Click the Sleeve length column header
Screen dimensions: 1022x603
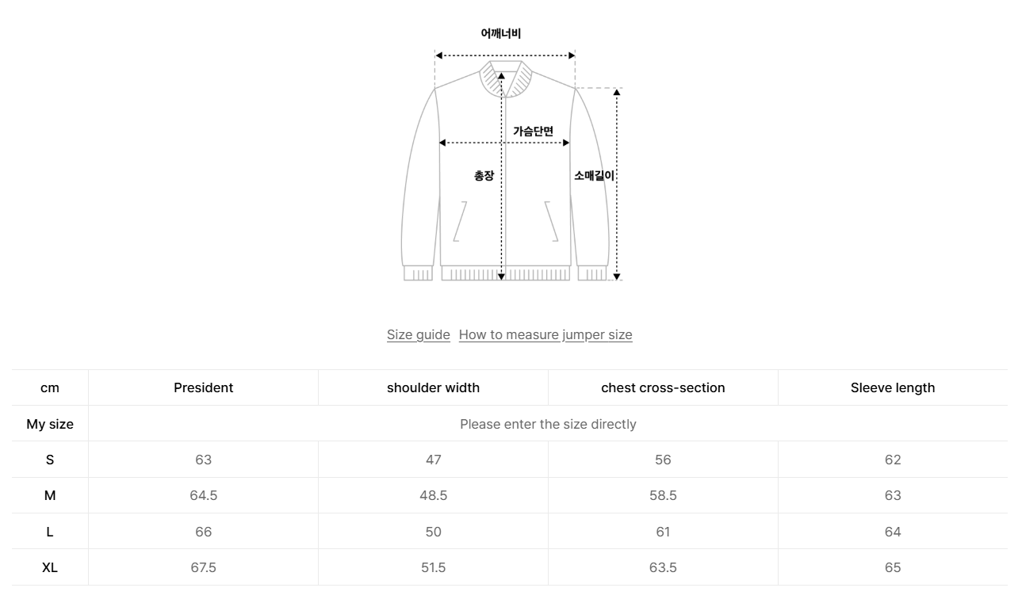click(x=893, y=387)
